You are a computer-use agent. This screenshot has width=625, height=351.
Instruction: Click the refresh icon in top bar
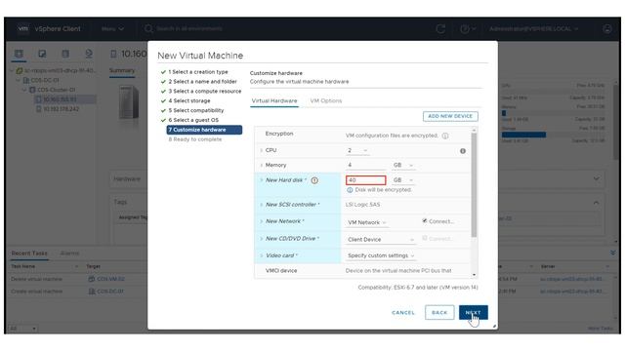pyautogui.click(x=440, y=28)
